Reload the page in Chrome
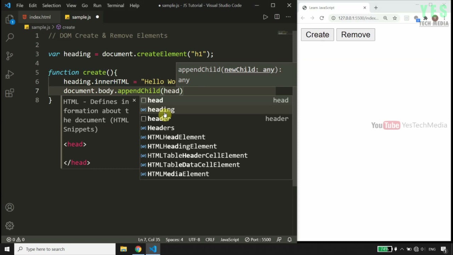453x255 pixels. click(x=322, y=18)
